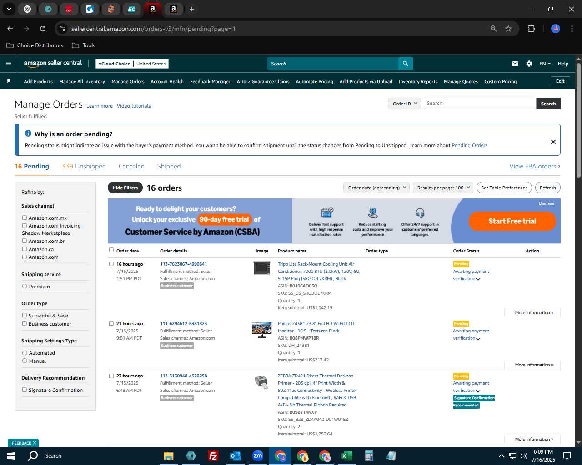This screenshot has height=465, width=582.
Task: Open the Chrome three-dot menu
Action: [x=571, y=29]
